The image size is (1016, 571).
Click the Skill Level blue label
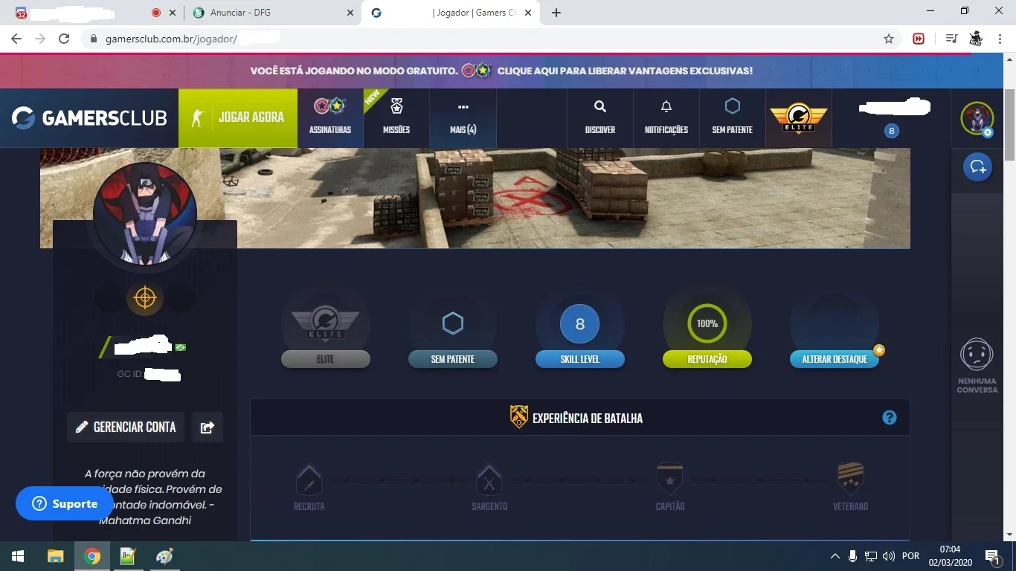click(580, 359)
